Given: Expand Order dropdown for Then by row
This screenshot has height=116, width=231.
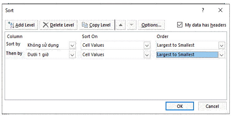Looking at the screenshot, I should (222, 55).
